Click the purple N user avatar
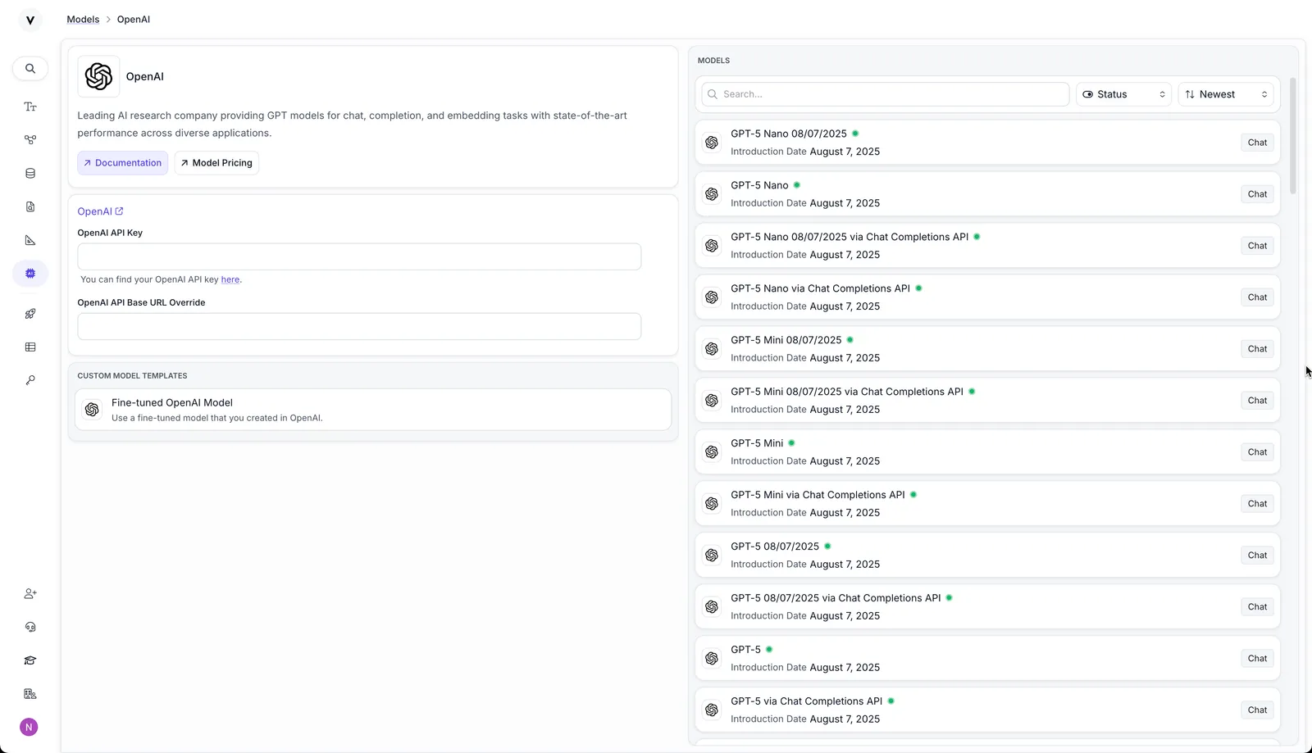The height and width of the screenshot is (753, 1312). coord(29,727)
